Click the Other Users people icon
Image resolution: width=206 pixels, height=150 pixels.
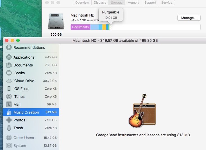click(x=9, y=138)
